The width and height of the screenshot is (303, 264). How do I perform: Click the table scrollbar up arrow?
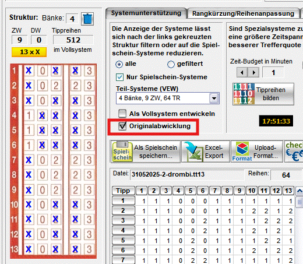click(300, 191)
